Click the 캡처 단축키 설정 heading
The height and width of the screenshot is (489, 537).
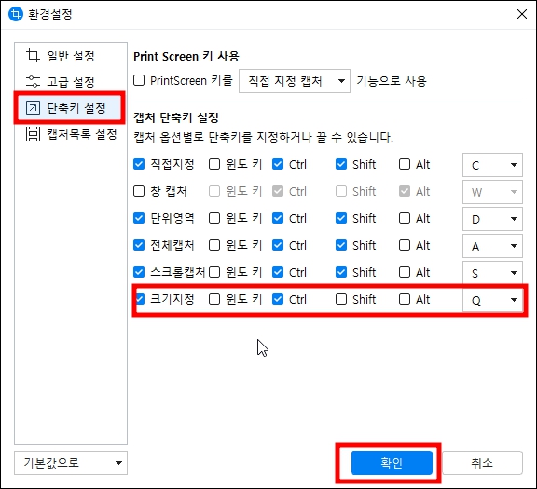click(176, 117)
